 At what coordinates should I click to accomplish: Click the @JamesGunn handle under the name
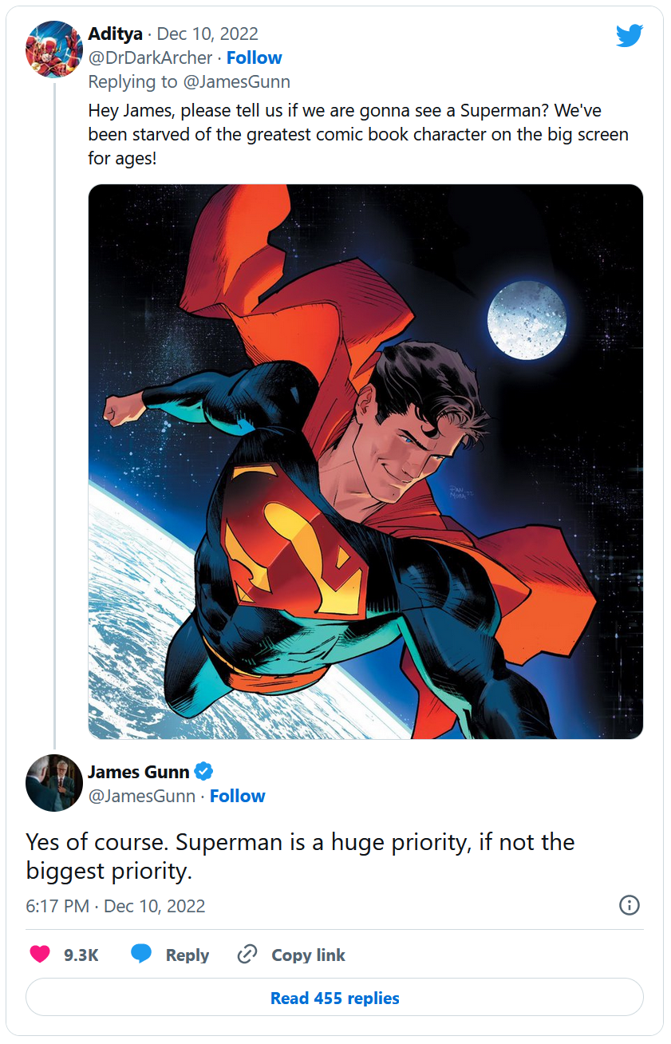coord(142,796)
